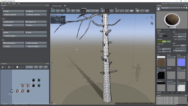This screenshot has width=188, height=106.
Task: Open Global properties
Action: 14,15
